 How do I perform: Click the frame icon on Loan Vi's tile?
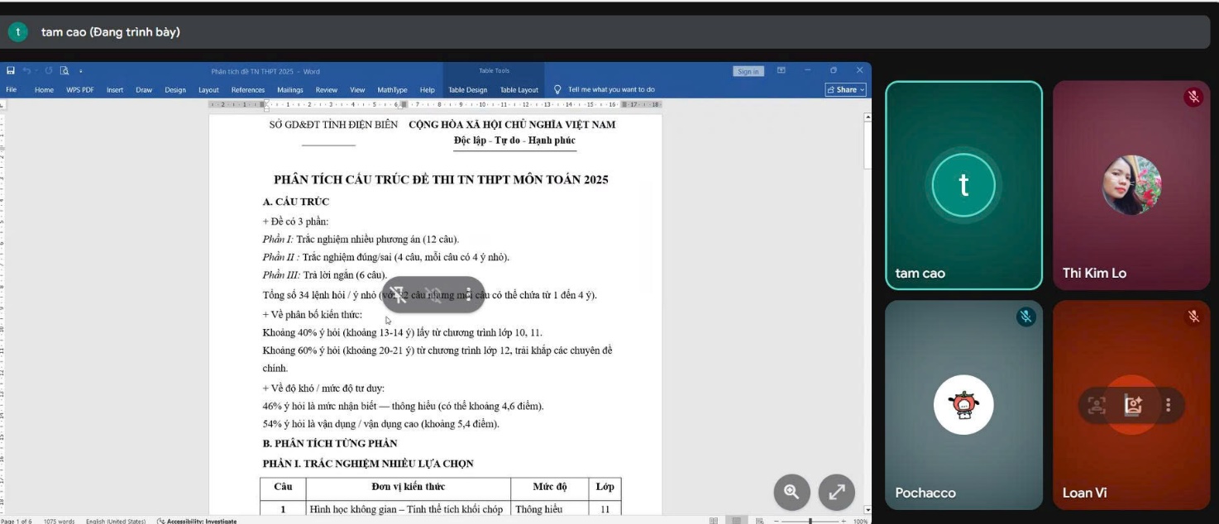coord(1097,405)
